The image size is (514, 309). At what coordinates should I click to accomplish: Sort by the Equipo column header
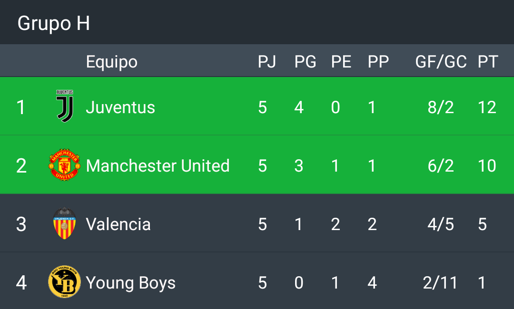pyautogui.click(x=111, y=62)
